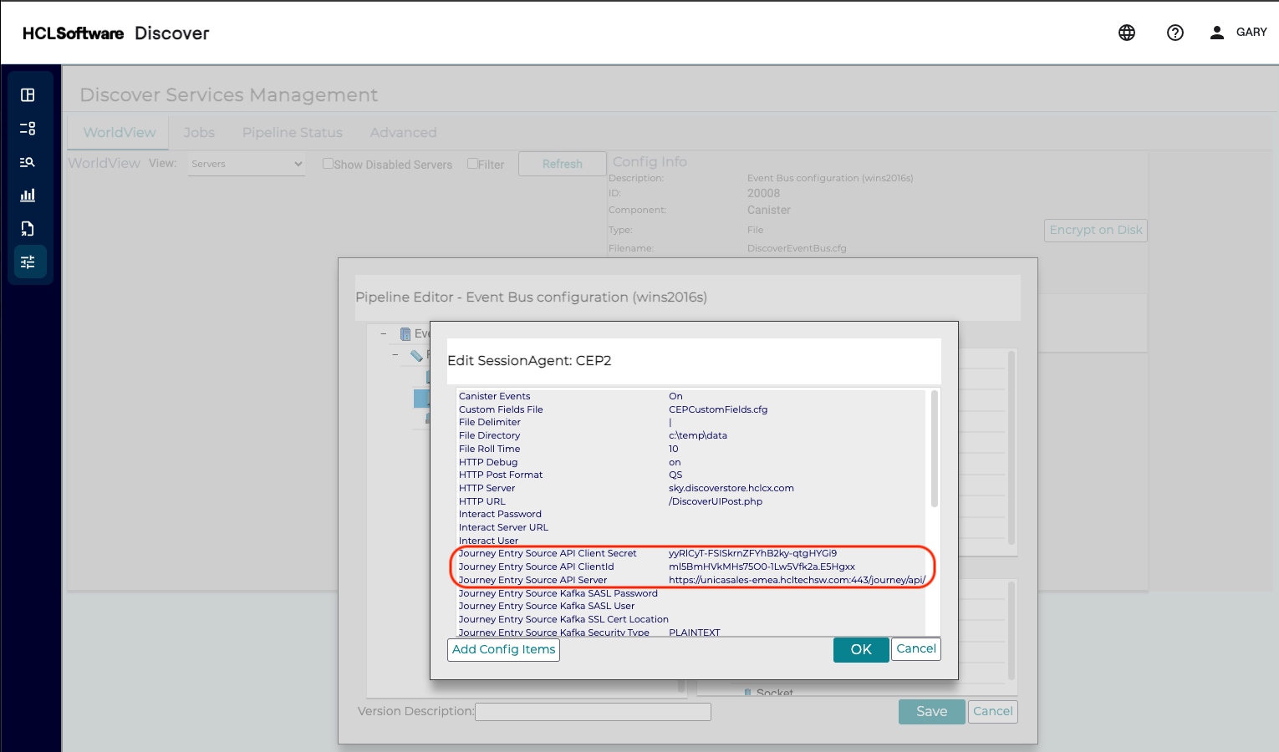1279x752 pixels.
Task: Click the sky.discoverstore.hclcx.com value
Action: coord(731,488)
